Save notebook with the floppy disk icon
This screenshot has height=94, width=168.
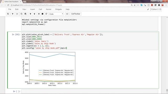(8, 14)
